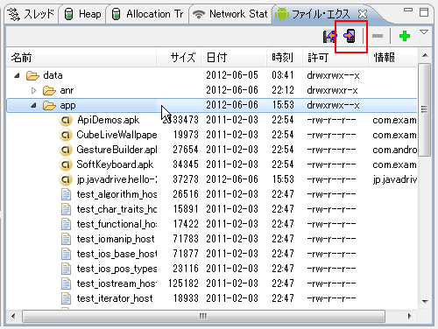This screenshot has width=438, height=329.
Task: Click the SoftKeyboard.apk package icon
Action: pyautogui.click(x=66, y=164)
